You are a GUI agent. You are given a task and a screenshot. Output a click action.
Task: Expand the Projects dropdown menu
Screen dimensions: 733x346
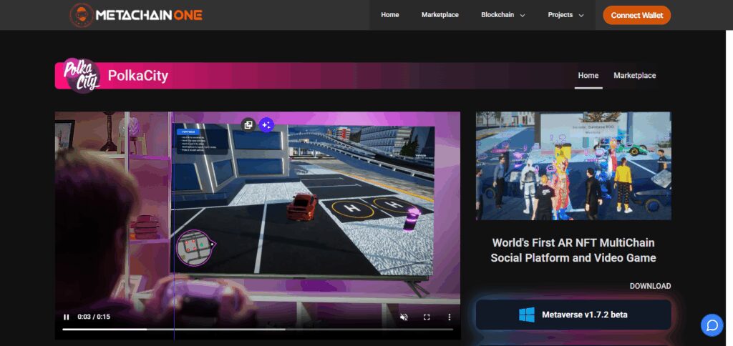(565, 15)
